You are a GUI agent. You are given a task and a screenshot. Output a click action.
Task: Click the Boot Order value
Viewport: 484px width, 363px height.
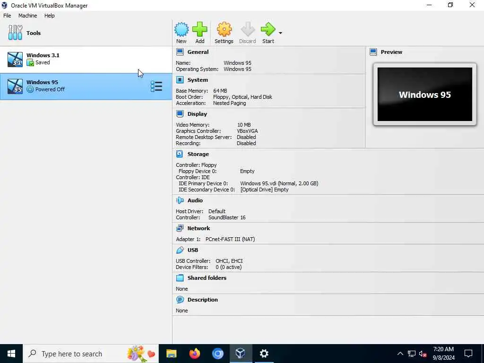pyautogui.click(x=242, y=97)
